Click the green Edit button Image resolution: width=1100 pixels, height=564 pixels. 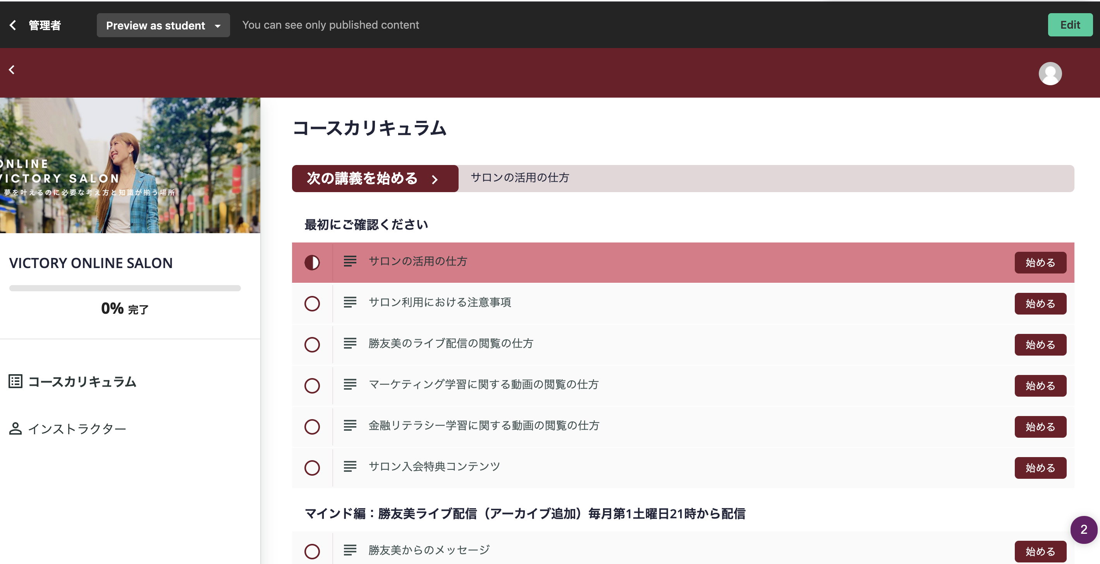coord(1070,25)
